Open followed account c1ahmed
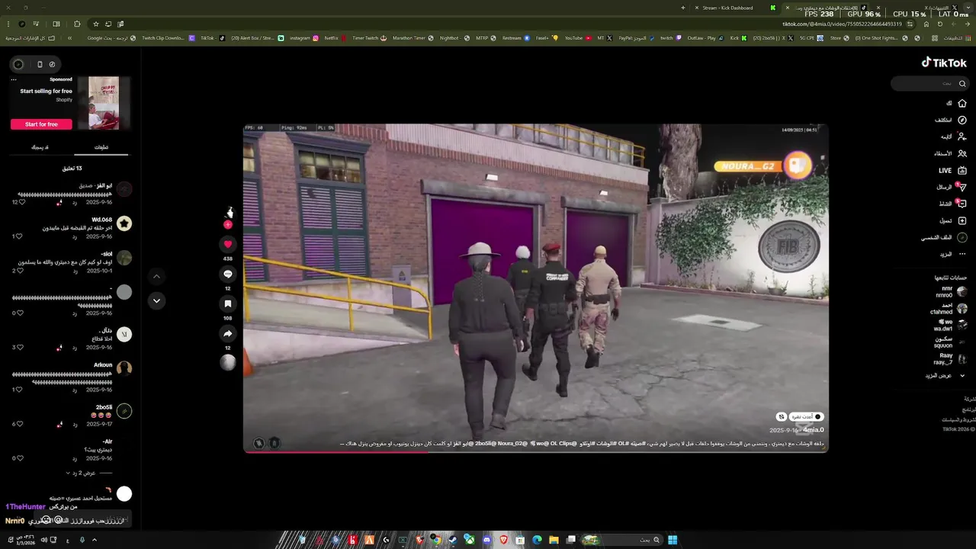Screen dimensions: 976x549 (949, 308)
